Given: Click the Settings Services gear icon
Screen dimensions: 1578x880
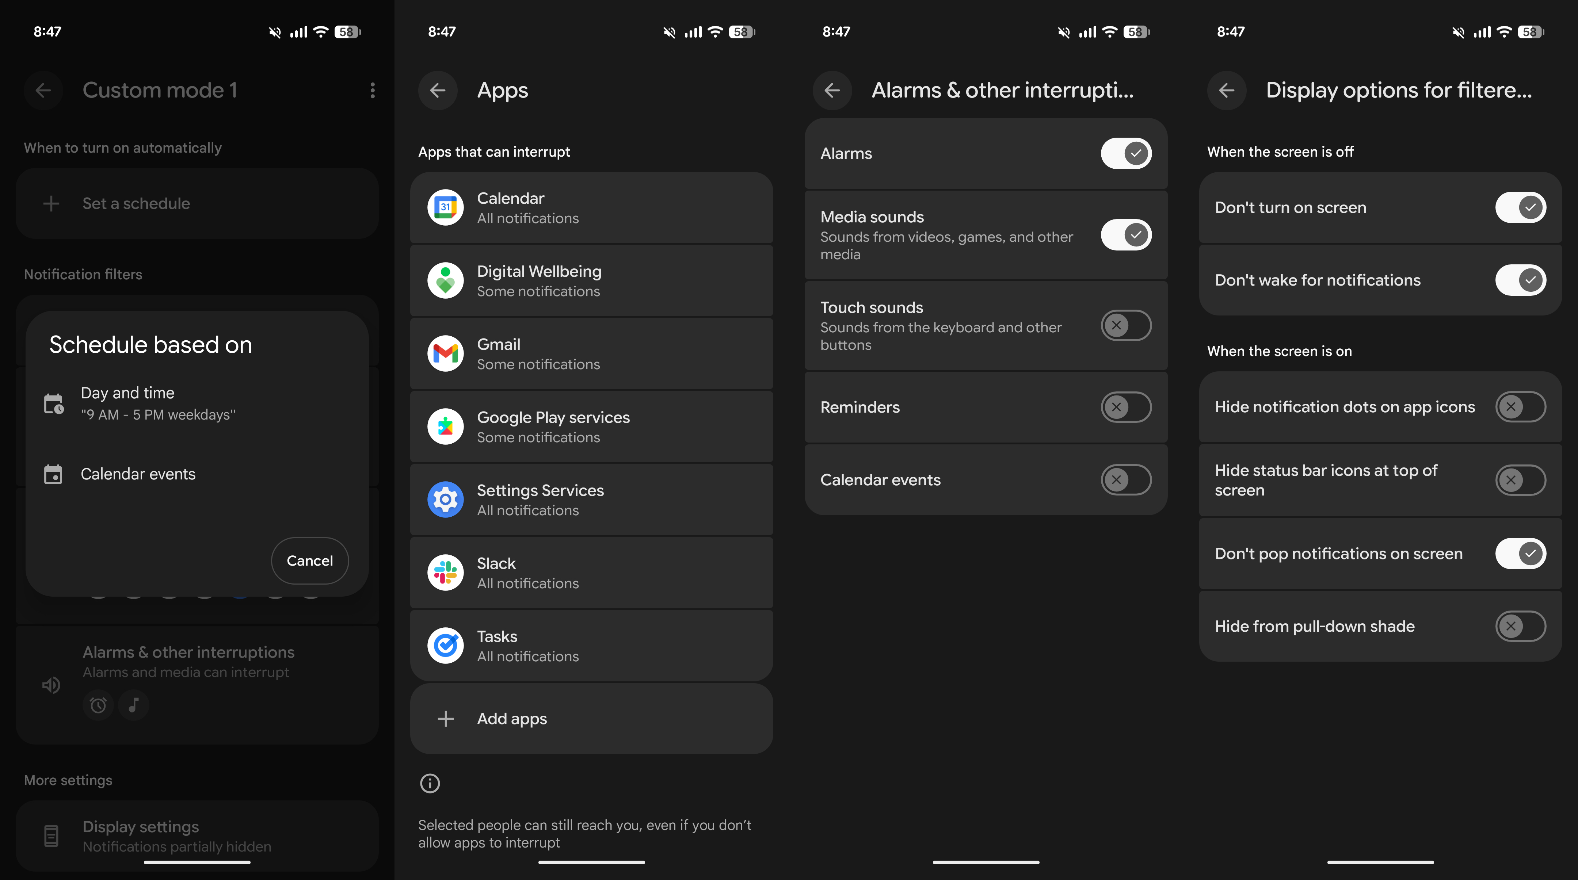Looking at the screenshot, I should click(x=445, y=499).
